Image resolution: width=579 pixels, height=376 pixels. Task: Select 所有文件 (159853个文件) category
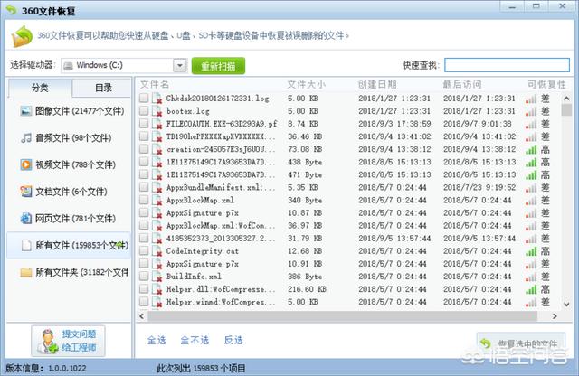pyautogui.click(x=69, y=245)
